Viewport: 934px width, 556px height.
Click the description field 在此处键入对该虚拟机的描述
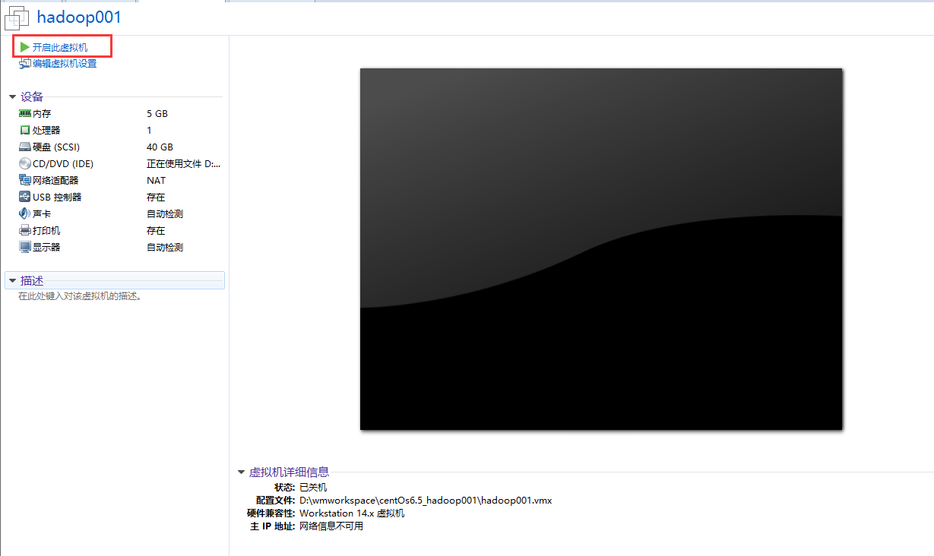(x=81, y=295)
